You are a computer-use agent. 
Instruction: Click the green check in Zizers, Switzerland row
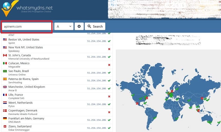[109, 128]
